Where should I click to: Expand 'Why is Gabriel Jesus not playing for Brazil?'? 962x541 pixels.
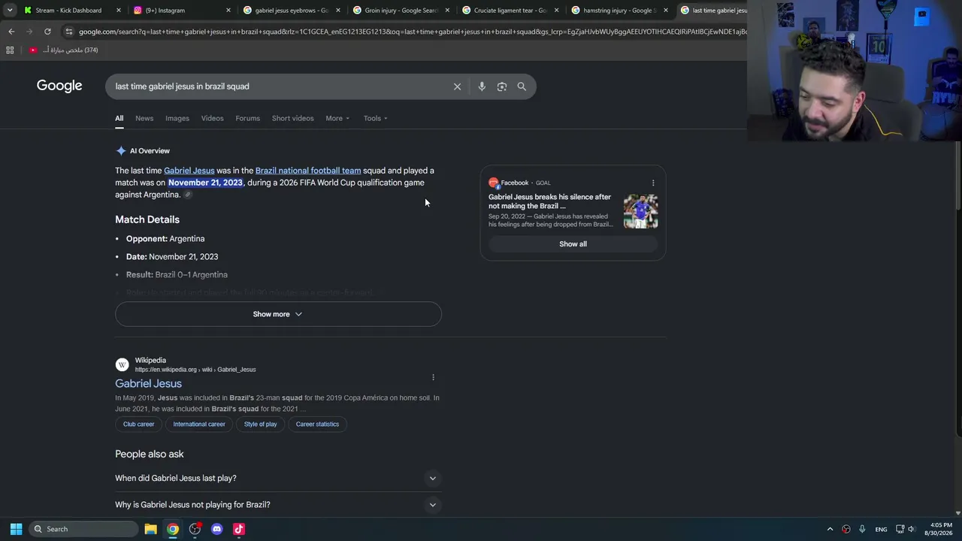pyautogui.click(x=278, y=505)
